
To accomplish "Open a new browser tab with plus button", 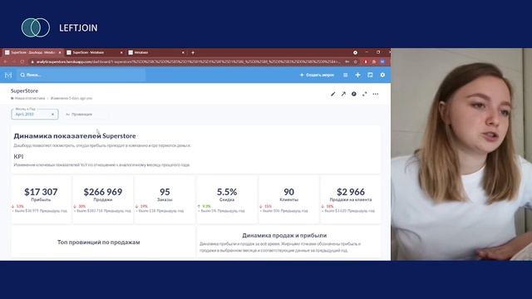I will click(193, 52).
